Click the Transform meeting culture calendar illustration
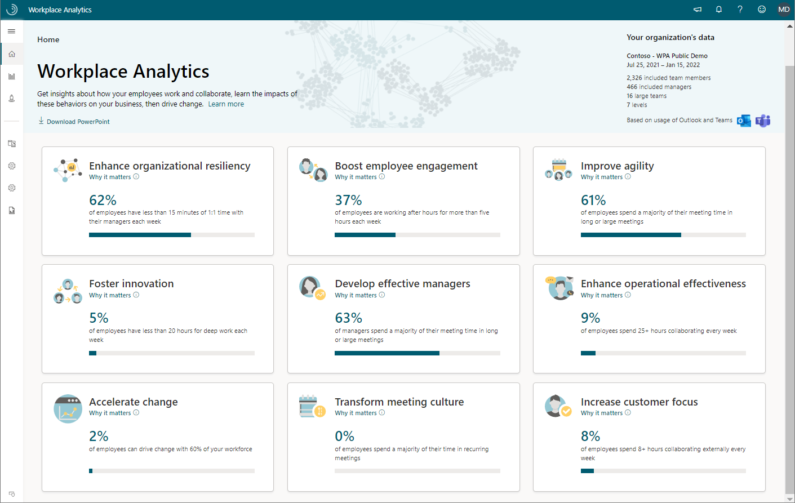Screen dimensions: 795x503 click(x=312, y=406)
